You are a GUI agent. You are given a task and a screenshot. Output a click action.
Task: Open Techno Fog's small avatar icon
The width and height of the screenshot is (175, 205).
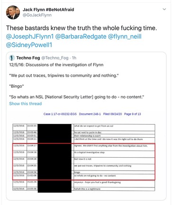coord(12,58)
